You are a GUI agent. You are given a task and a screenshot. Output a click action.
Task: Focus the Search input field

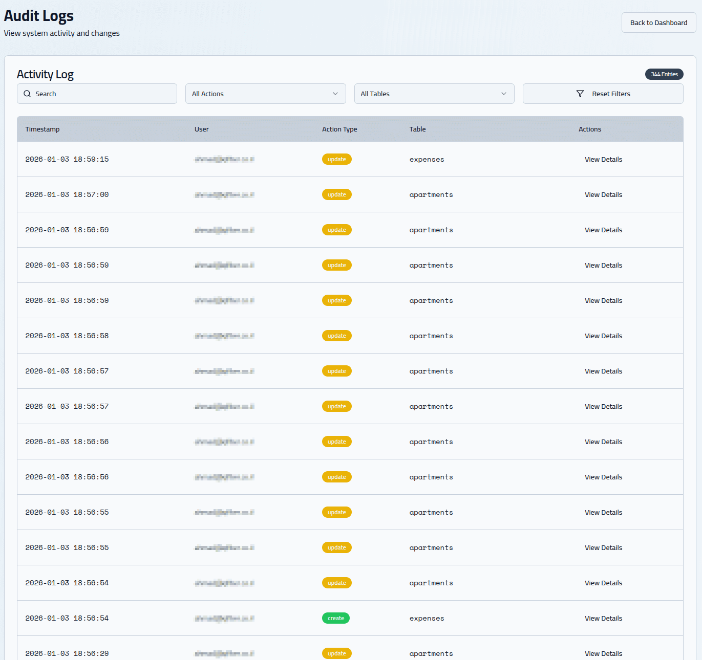102,94
